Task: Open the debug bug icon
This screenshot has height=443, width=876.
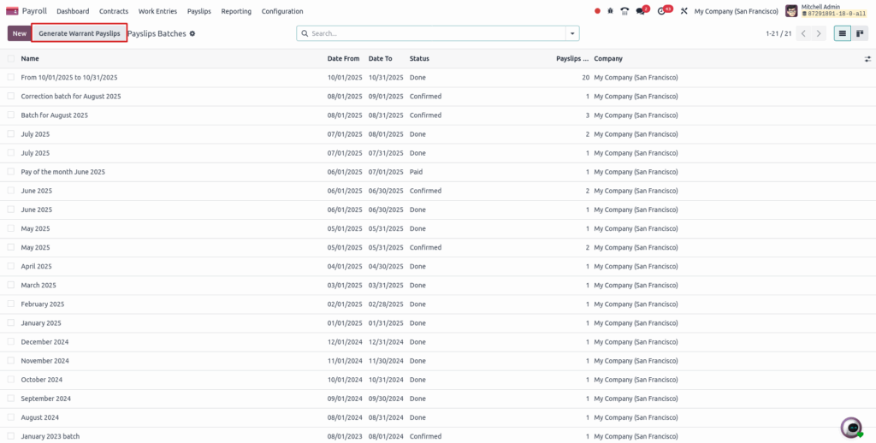Action: 611,11
